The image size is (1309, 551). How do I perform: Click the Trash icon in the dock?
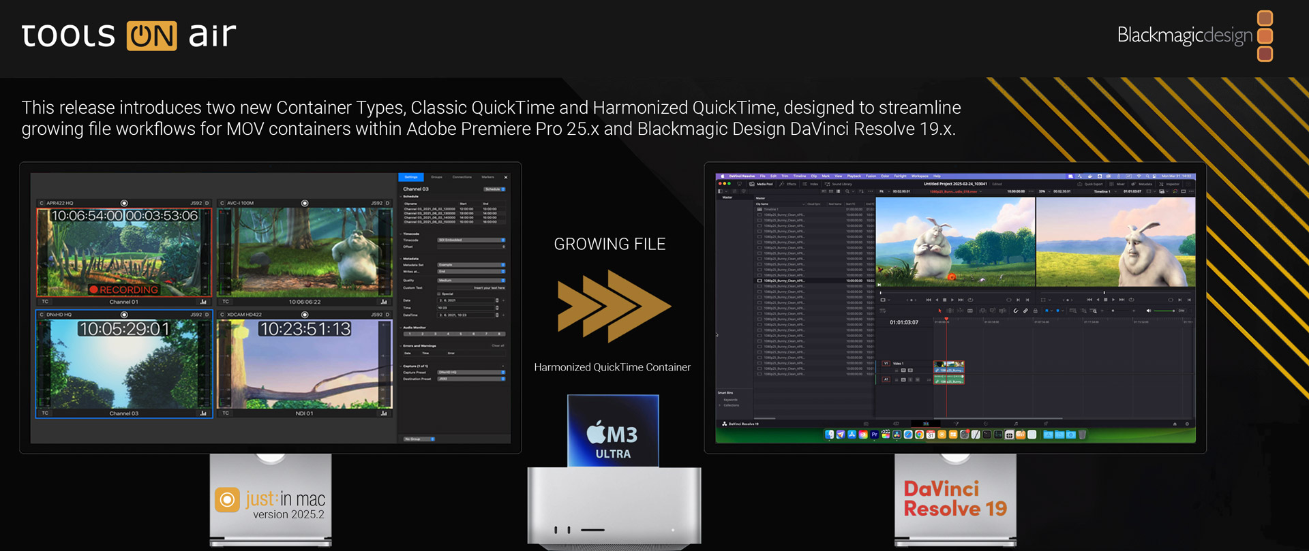click(x=1082, y=435)
